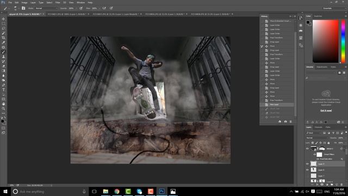Image resolution: width=348 pixels, height=196 pixels.
Task: Select the New Layer state in History
Action: (x=277, y=105)
